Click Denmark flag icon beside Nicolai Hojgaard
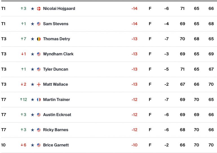The image size is (217, 153). 39,9
